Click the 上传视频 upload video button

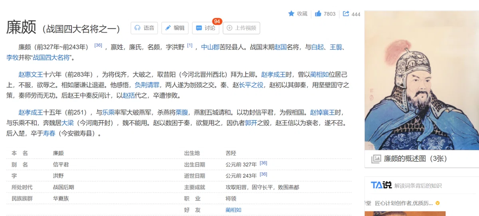(x=241, y=28)
